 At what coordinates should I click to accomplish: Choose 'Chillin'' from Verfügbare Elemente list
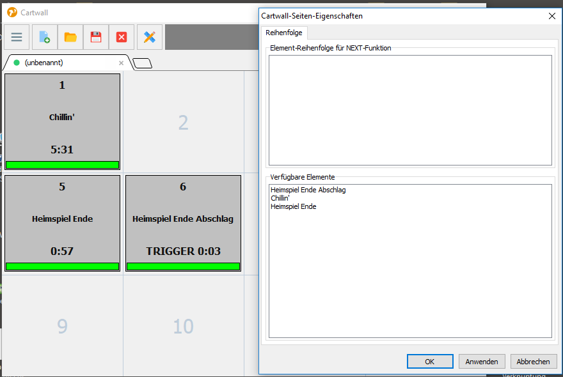281,198
